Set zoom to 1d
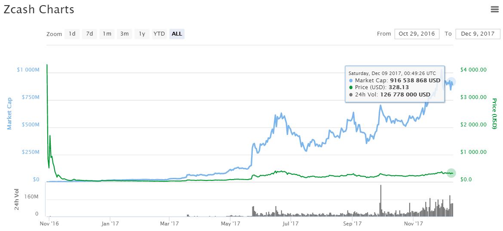503x231 pixels. [72, 33]
